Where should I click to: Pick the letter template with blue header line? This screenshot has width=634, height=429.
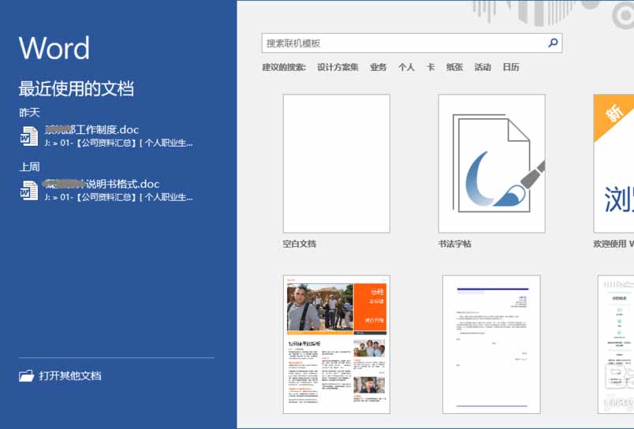coord(492,345)
